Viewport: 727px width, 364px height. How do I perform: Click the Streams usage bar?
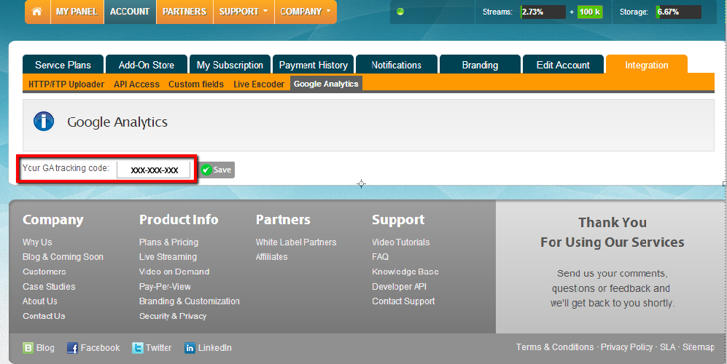pos(543,12)
